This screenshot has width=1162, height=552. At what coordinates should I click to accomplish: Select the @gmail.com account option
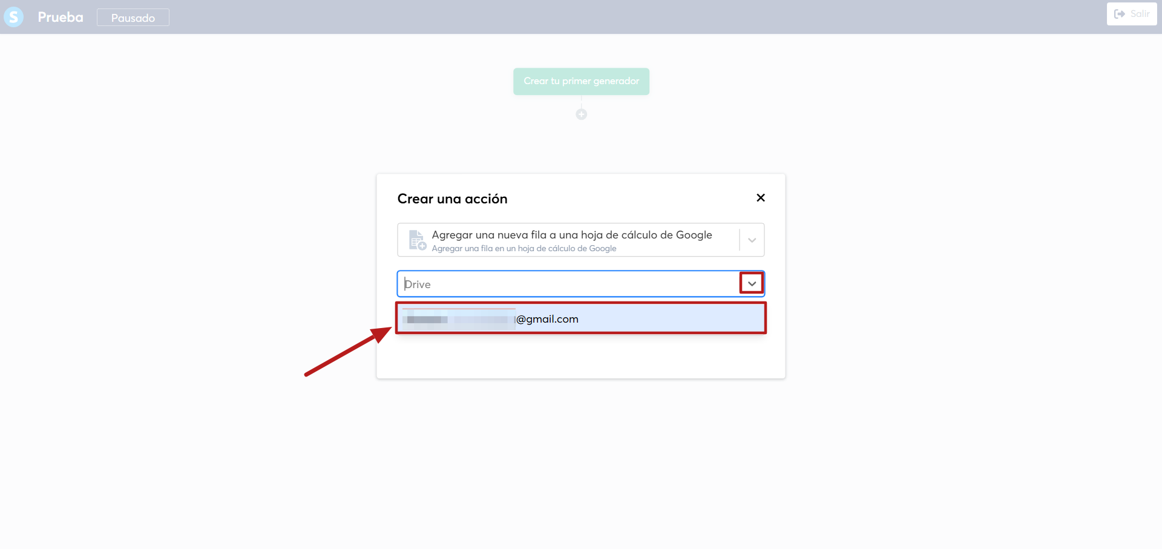point(581,318)
